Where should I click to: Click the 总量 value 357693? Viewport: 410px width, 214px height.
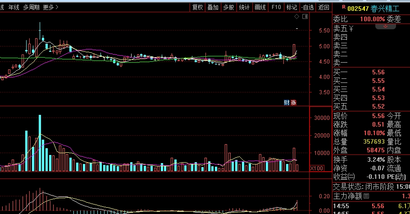click(374, 142)
